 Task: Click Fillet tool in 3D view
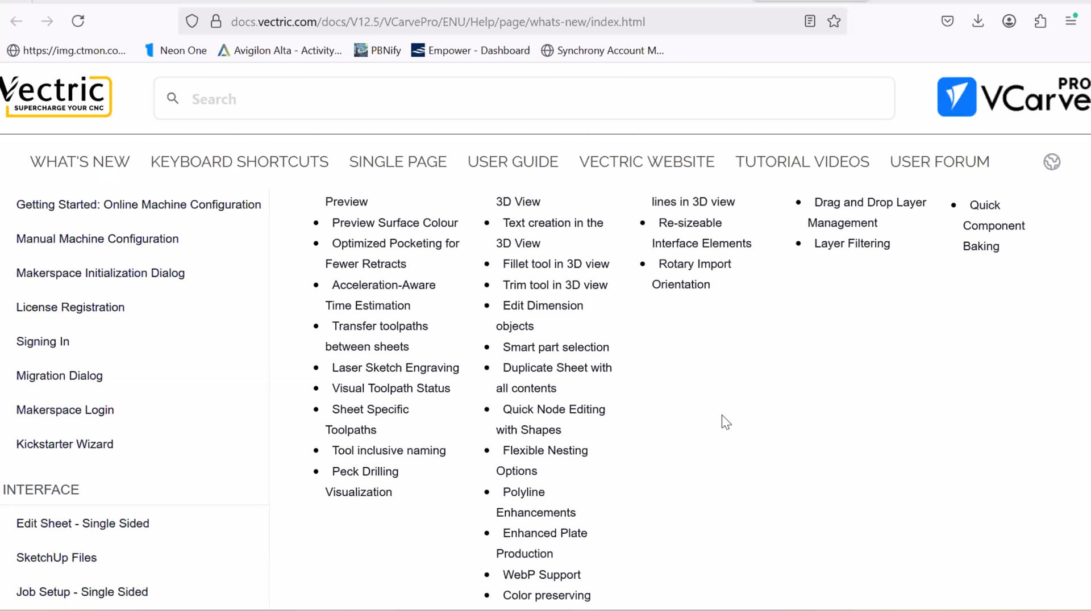[556, 264]
